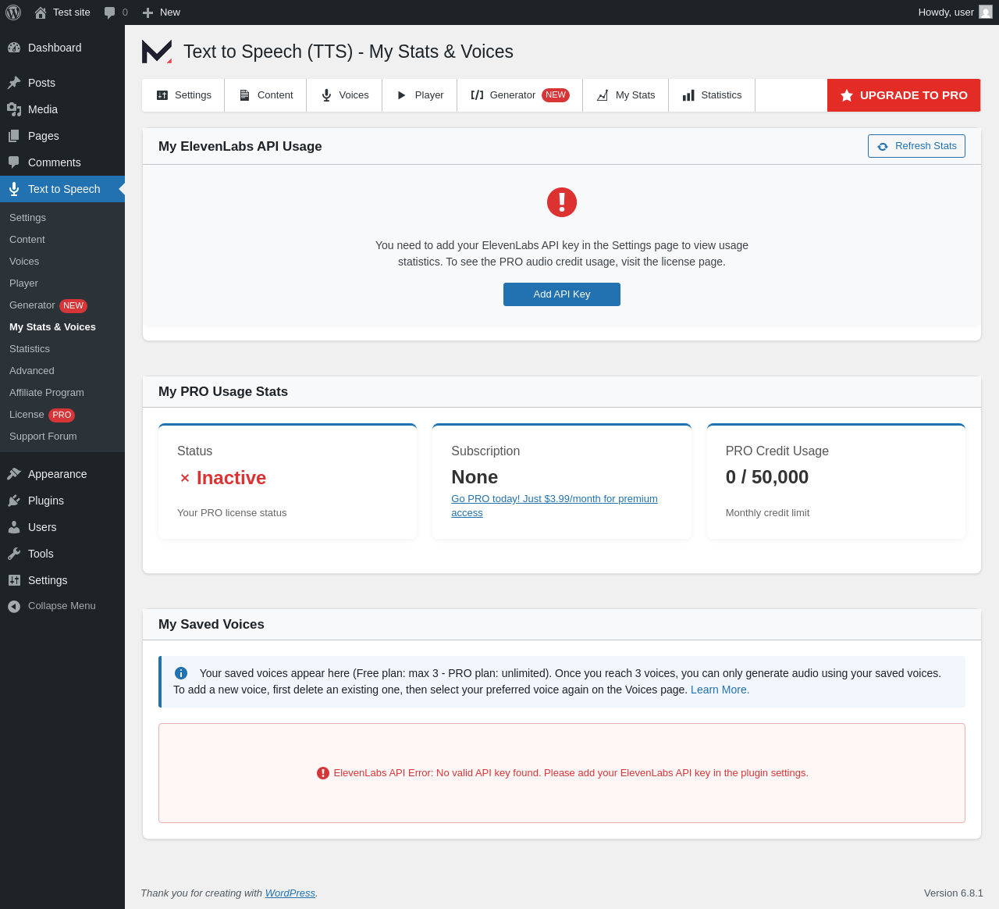Open Settings submenu under Text to Speech
999x909 pixels.
click(62, 218)
